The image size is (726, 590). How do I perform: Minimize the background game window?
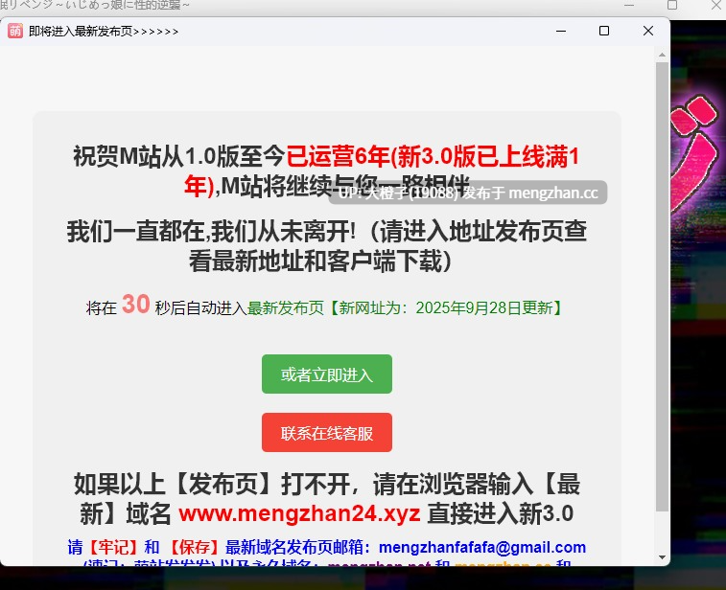[x=629, y=5]
